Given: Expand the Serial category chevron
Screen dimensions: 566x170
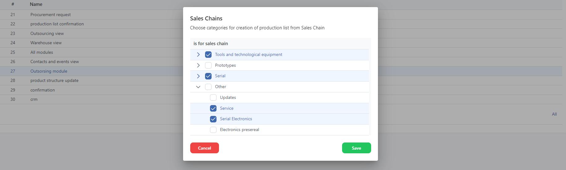Looking at the screenshot, I should click(198, 76).
